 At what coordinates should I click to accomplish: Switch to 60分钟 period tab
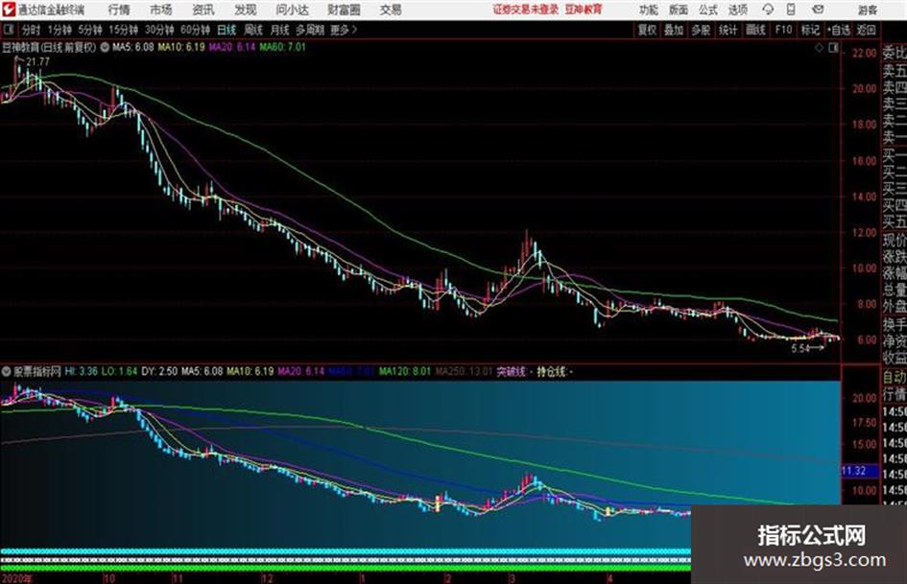[x=195, y=30]
